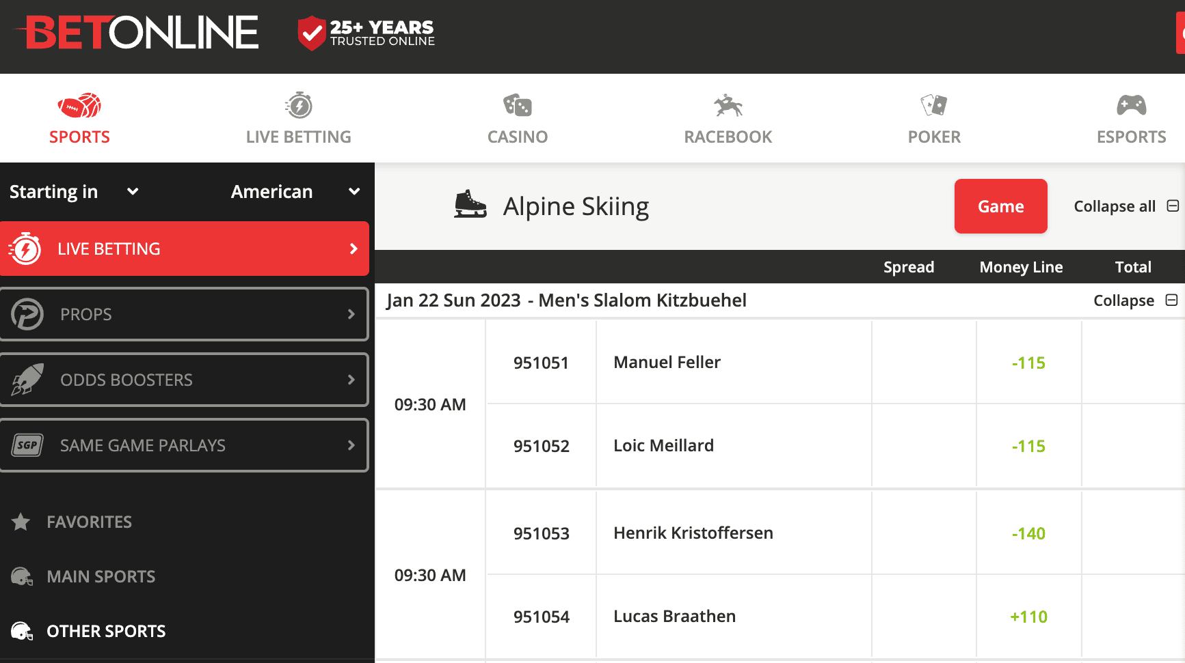Click the Lucas Braathen name
Screen dimensions: 1185x663
pyautogui.click(x=675, y=616)
